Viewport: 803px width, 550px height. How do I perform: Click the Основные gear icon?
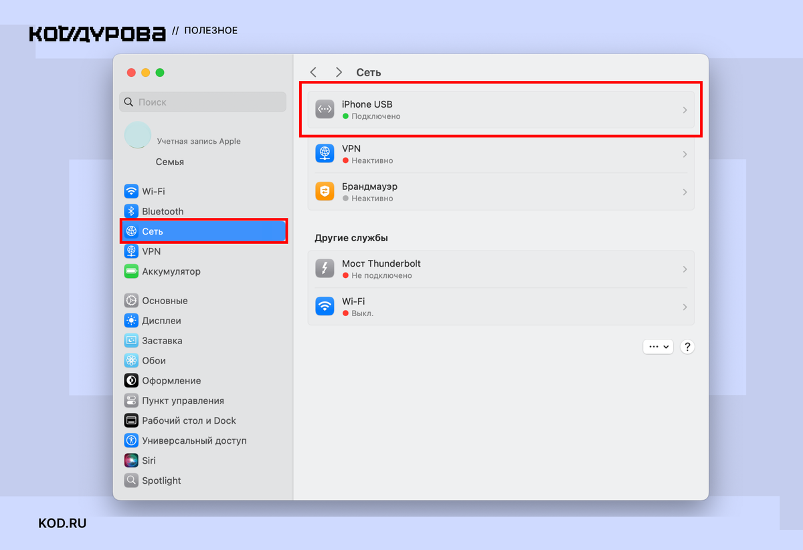click(131, 301)
